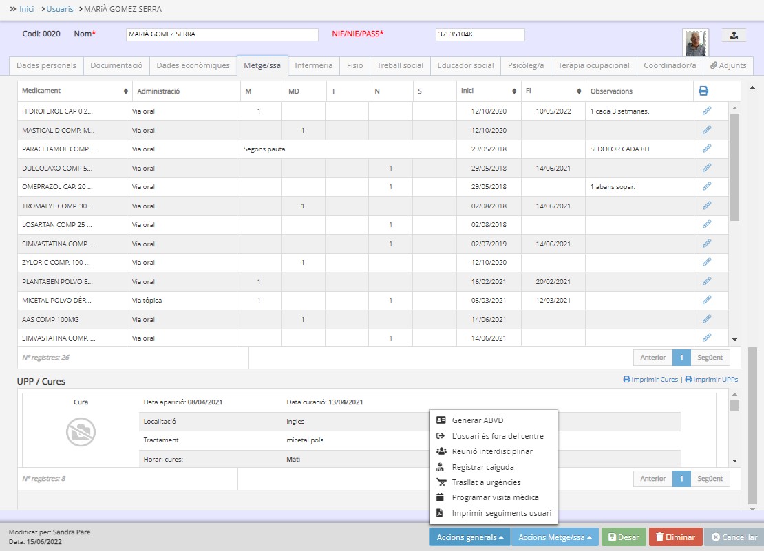764x551 pixels.
Task: Click edit pencil for DULCOLAXO COMP row
Action: pyautogui.click(x=707, y=168)
